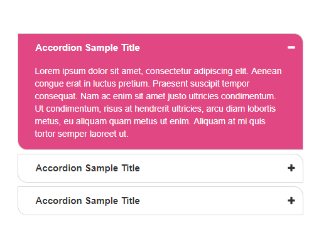This screenshot has height=251, width=314.
Task: Click the Lorem ipsum paragraph in the pink panel
Action: 158,102
